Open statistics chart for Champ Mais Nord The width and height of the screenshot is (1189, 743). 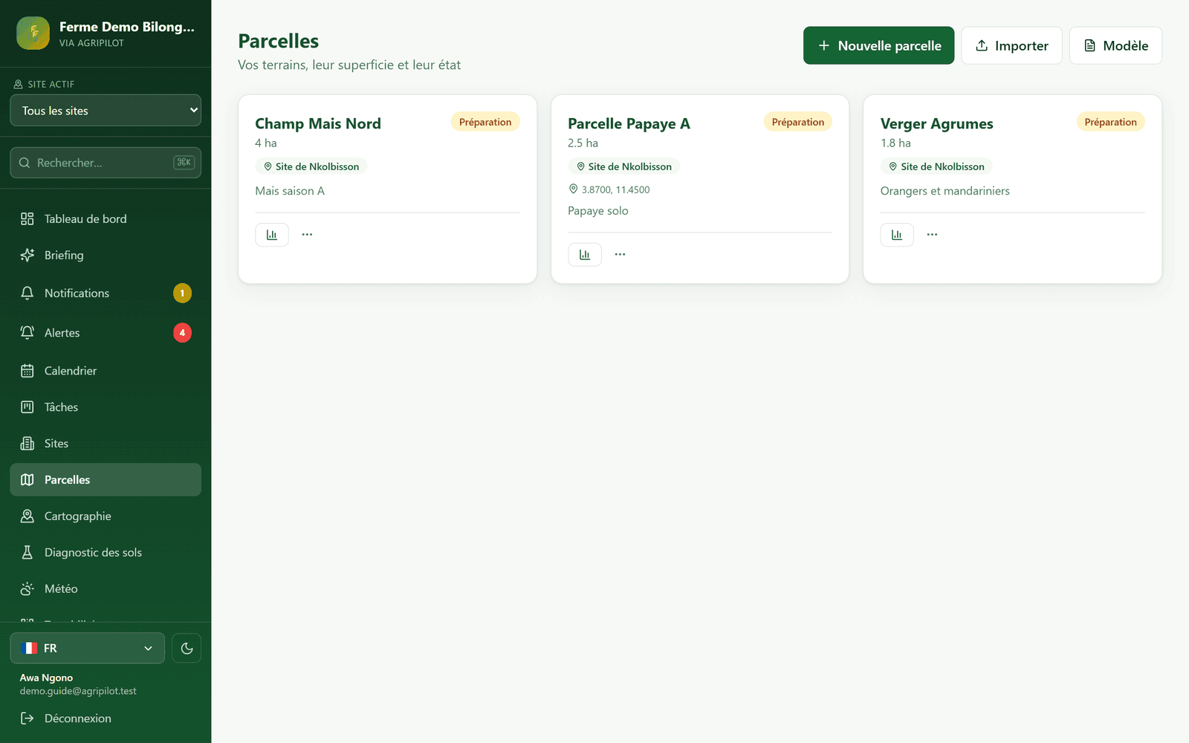(x=272, y=235)
